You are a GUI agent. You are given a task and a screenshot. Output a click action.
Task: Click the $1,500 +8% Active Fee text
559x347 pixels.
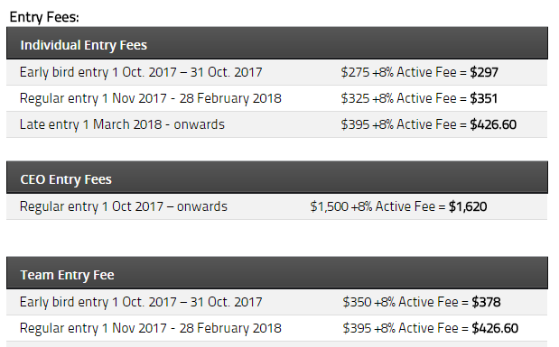pyautogui.click(x=373, y=206)
